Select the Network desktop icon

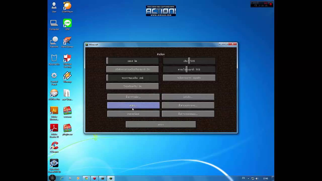pos(54,42)
